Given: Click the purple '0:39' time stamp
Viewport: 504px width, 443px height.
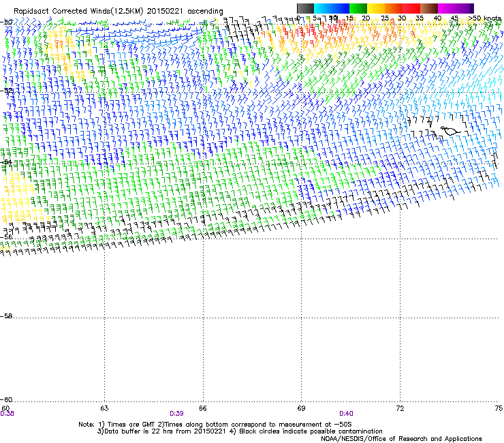Looking at the screenshot, I should pos(176,414).
